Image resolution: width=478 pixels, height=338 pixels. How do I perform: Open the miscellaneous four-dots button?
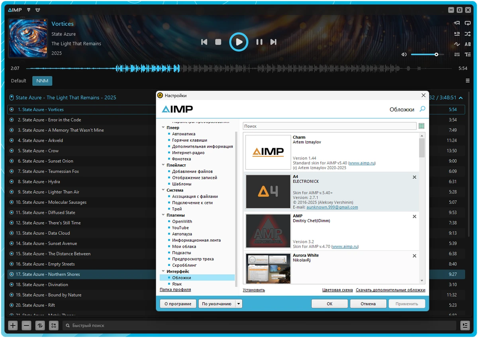point(53,325)
